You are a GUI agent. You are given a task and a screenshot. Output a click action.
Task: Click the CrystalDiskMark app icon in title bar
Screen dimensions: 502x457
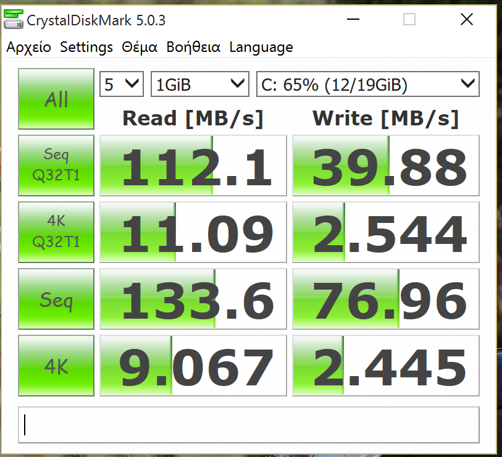[x=14, y=19]
